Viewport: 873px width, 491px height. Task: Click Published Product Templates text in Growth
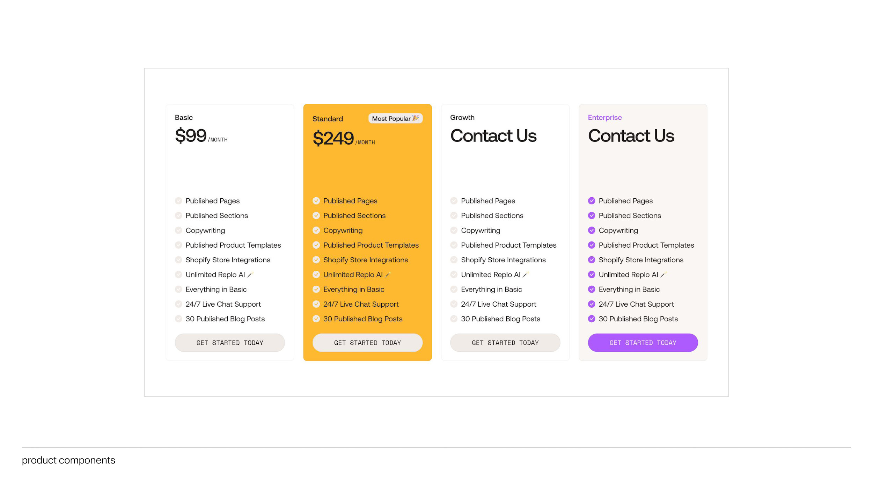pyautogui.click(x=508, y=245)
